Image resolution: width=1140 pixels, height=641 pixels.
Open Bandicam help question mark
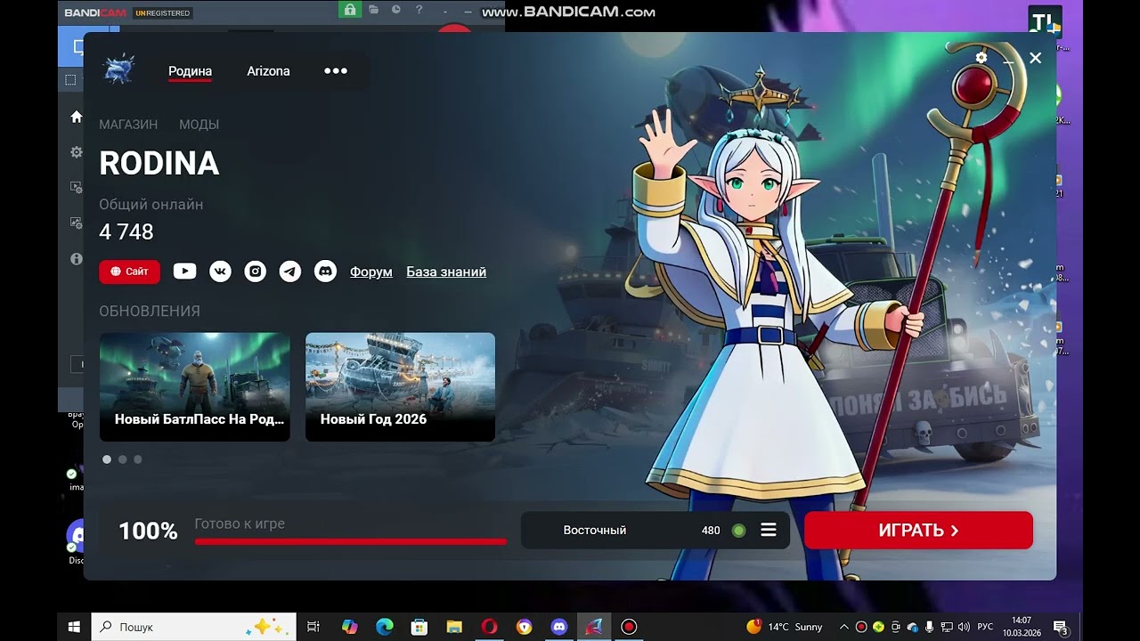click(x=418, y=10)
